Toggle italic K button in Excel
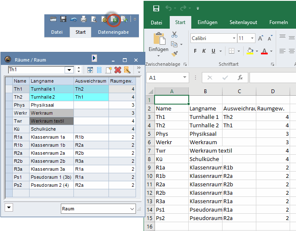The image size is (296, 231). (204, 51)
